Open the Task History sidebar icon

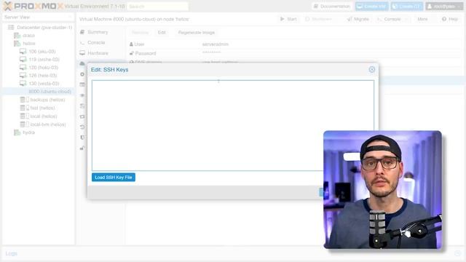(x=82, y=84)
